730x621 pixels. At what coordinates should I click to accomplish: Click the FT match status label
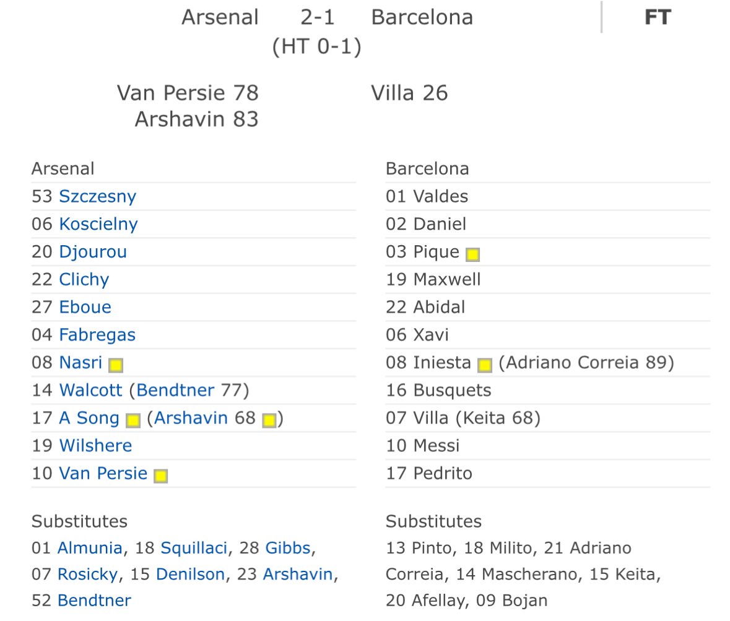[658, 17]
